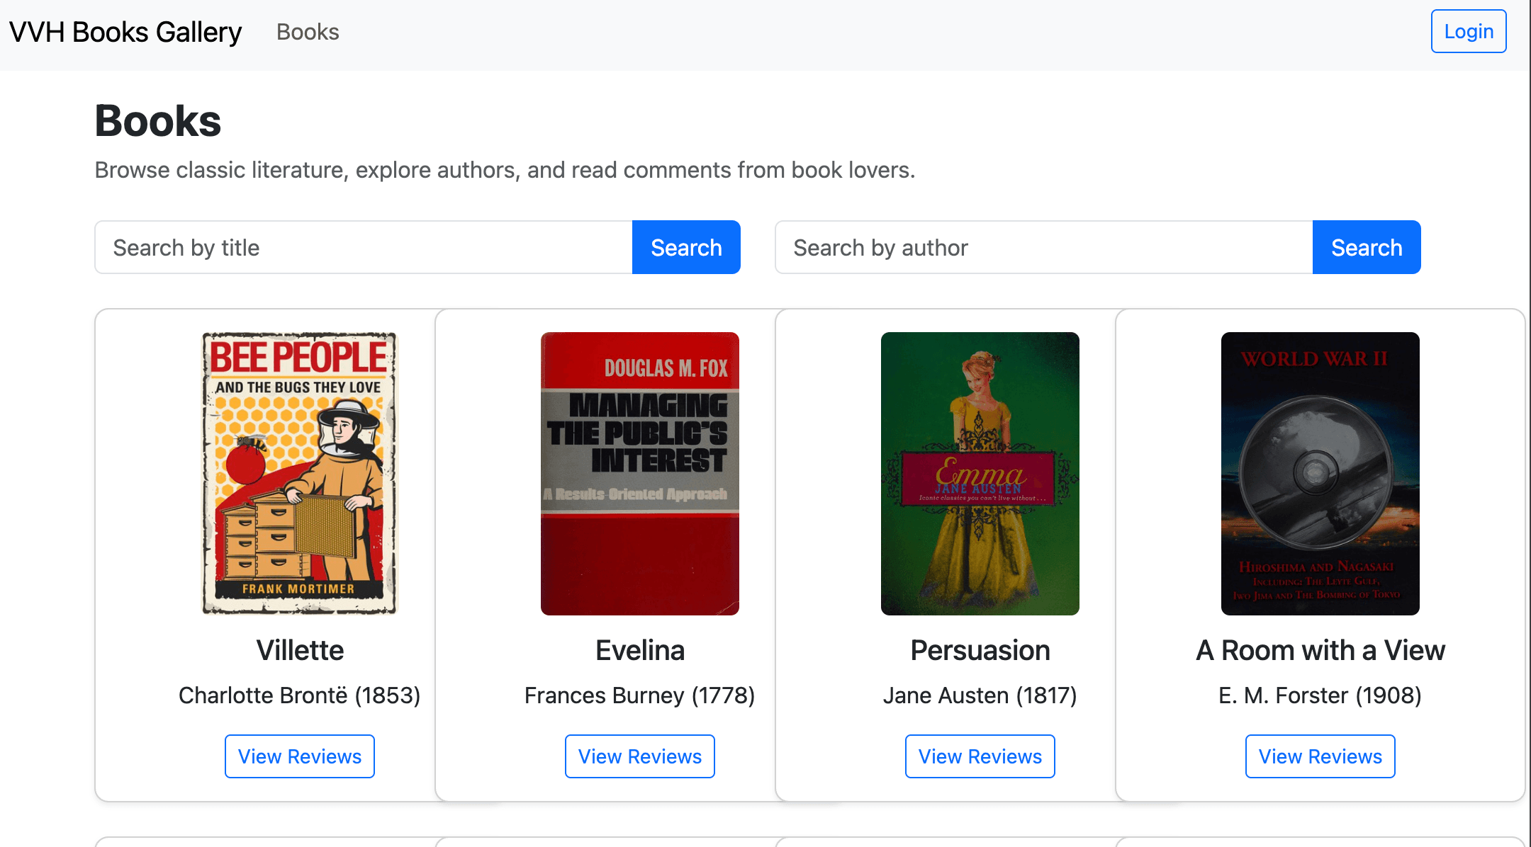Click author name E. M. Forster
Screen dimensions: 1531x847
point(1320,695)
